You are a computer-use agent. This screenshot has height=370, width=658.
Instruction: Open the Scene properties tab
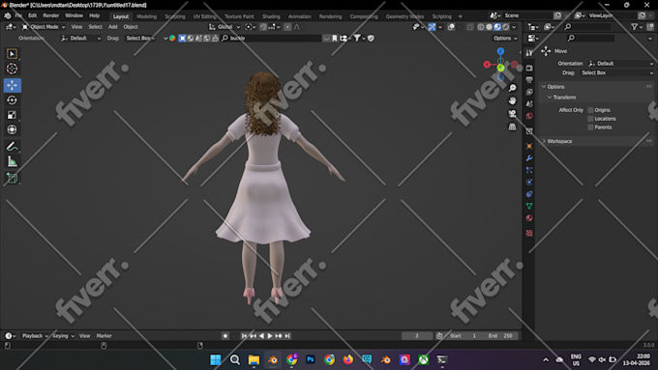[x=529, y=104]
